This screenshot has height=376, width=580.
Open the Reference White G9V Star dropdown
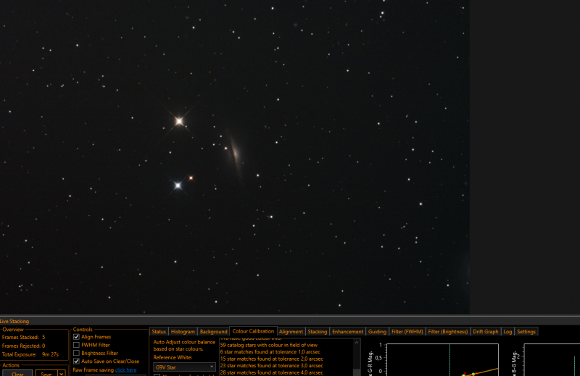[184, 367]
